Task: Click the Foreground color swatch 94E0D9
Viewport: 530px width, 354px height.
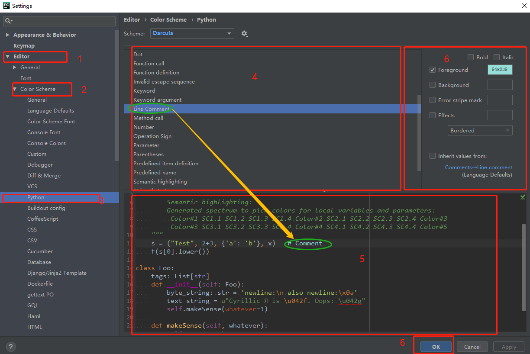Action: click(500, 70)
